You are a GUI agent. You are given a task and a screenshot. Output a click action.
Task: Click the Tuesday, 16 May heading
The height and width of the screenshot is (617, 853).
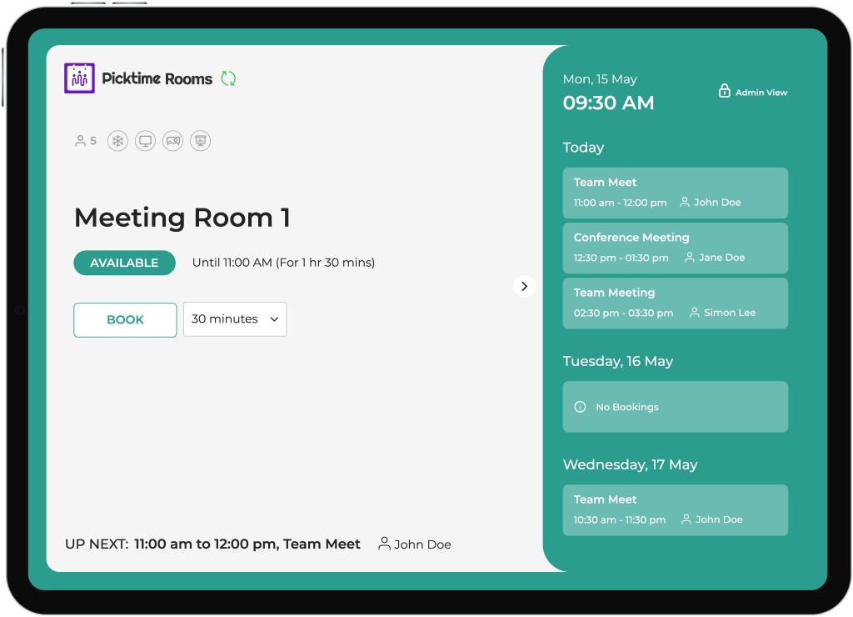point(618,362)
